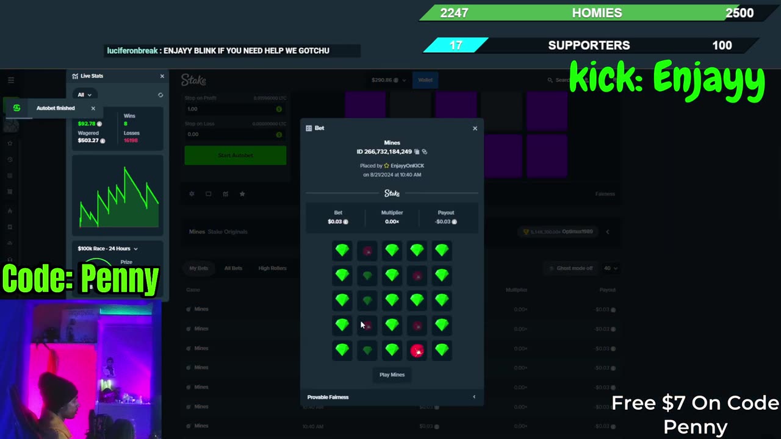The image size is (781, 439).
Task: Click the Live Stats chart icon in header
Action: tap(75, 76)
